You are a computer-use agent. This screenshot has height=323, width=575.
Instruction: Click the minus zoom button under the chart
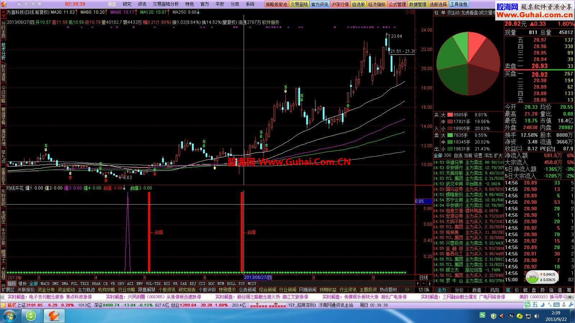[x=423, y=284]
